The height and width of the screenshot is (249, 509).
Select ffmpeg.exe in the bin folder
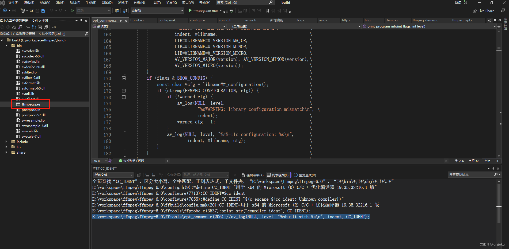30,104
